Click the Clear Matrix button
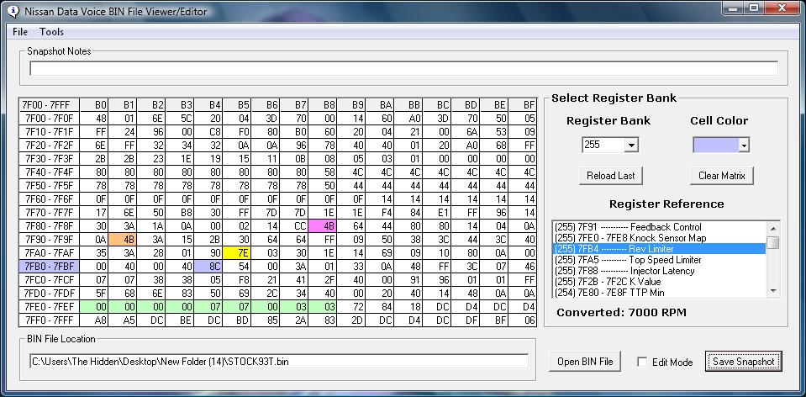The width and height of the screenshot is (806, 397). [722, 176]
